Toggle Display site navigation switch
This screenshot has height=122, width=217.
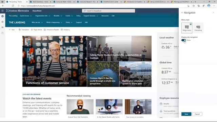[x=184, y=40]
